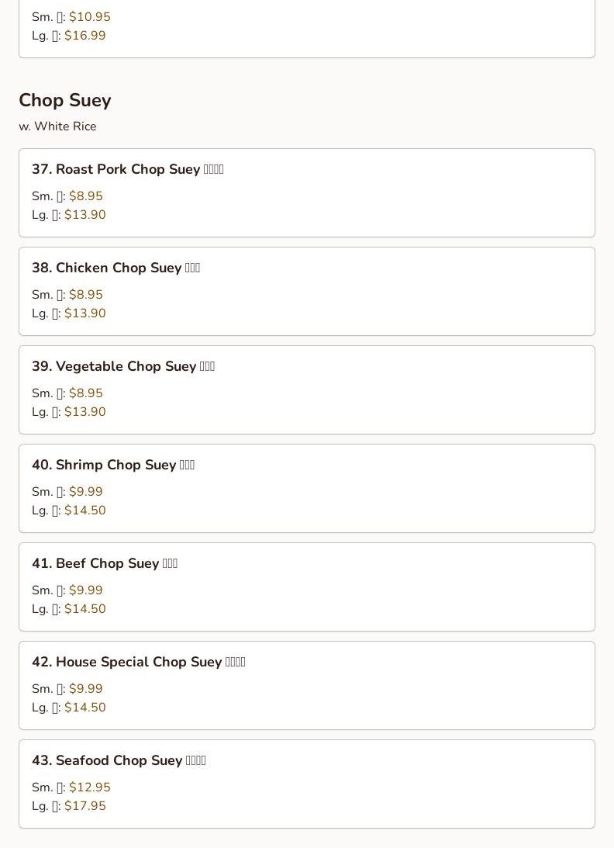Click Vegetable Chop Suey title
614x848 pixels.
pyautogui.click(x=123, y=366)
